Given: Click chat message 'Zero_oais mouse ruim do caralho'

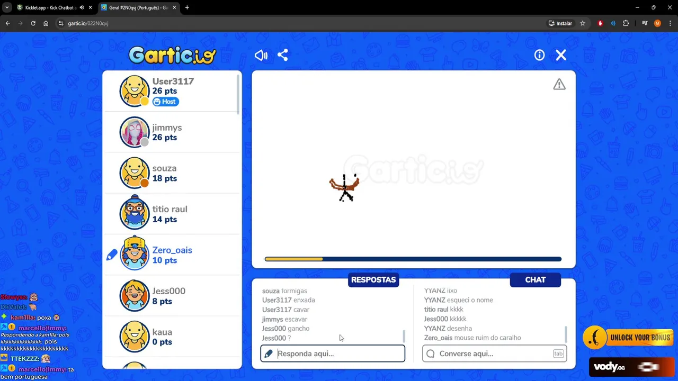Looking at the screenshot, I should click(472, 338).
